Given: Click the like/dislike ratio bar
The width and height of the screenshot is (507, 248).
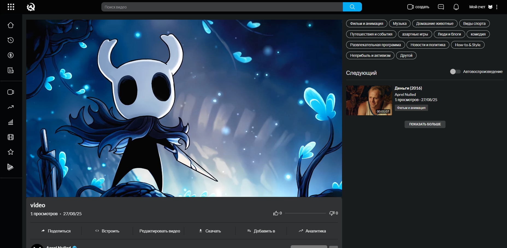Looking at the screenshot, I should (x=305, y=213).
